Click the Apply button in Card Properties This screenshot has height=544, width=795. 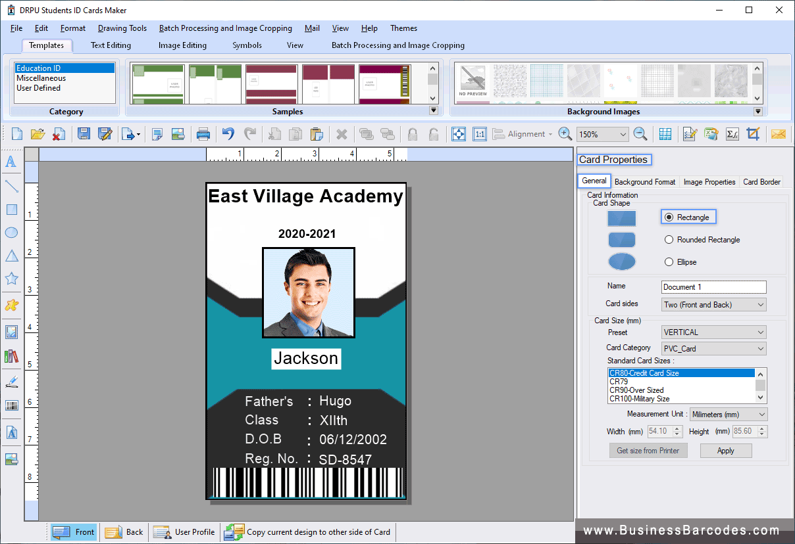(x=726, y=451)
